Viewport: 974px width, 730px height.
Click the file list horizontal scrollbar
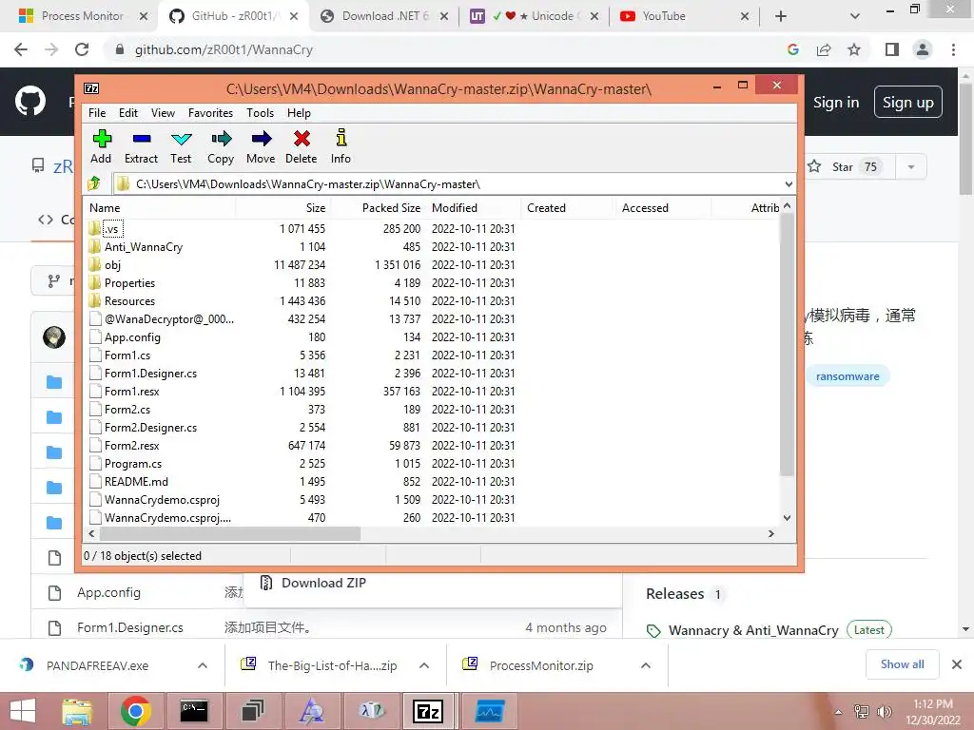(230, 534)
